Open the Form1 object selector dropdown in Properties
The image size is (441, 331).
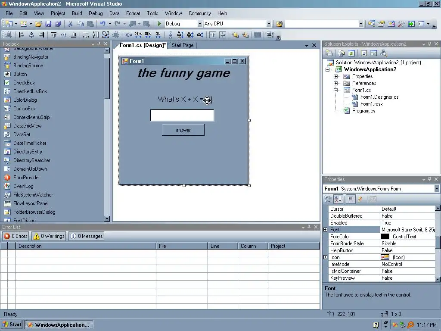pyautogui.click(x=437, y=189)
